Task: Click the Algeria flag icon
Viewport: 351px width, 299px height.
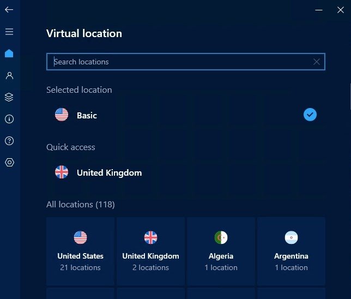Action: (x=221, y=237)
